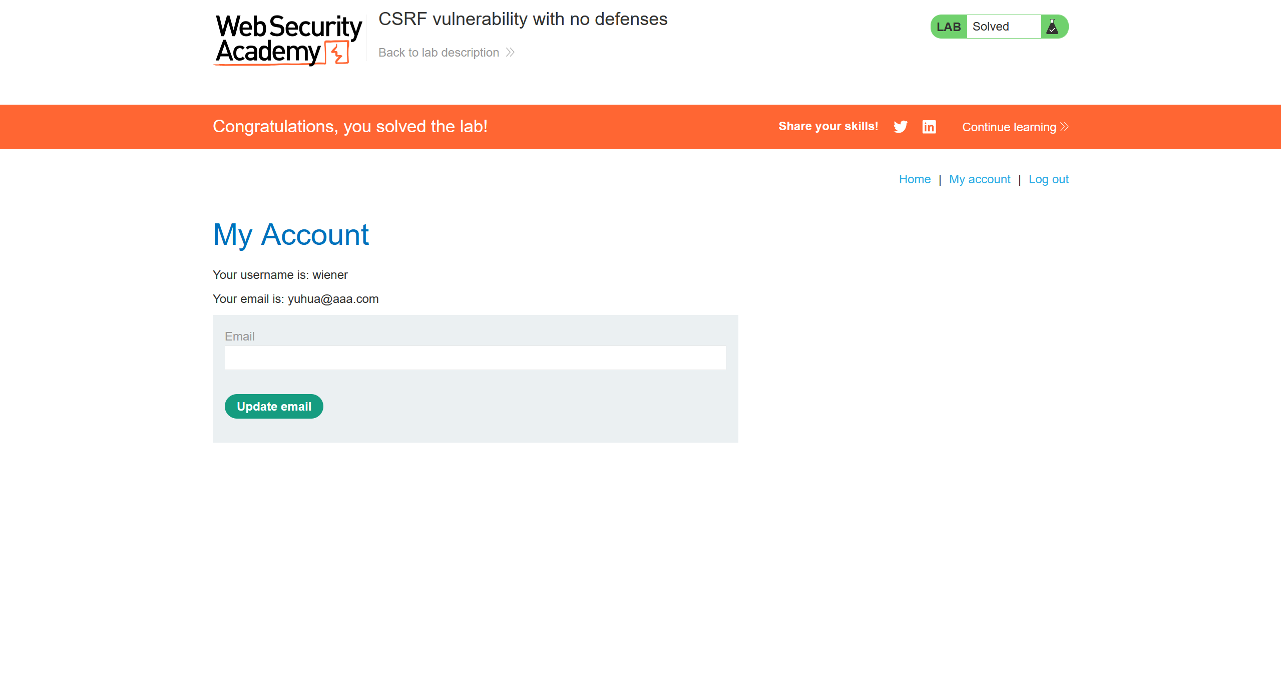Click the Solved status text

tap(990, 27)
